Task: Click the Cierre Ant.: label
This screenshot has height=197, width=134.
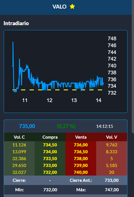Action: [81, 180]
